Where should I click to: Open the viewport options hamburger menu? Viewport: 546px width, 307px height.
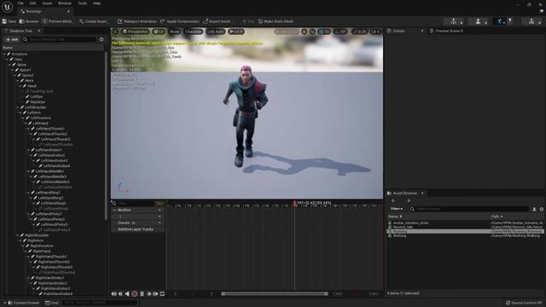115,32
